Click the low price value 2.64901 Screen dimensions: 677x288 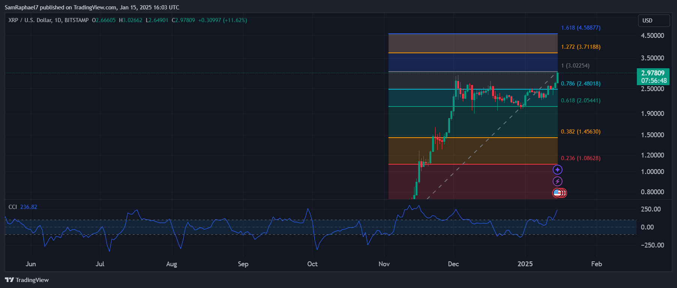coord(158,20)
